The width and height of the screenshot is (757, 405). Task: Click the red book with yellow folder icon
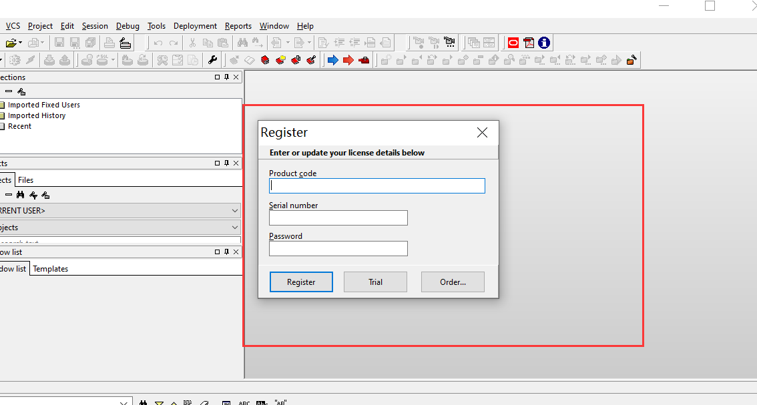point(280,60)
